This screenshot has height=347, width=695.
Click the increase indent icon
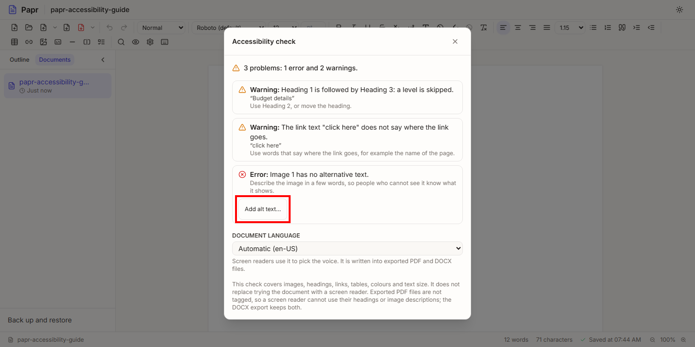coord(637,27)
